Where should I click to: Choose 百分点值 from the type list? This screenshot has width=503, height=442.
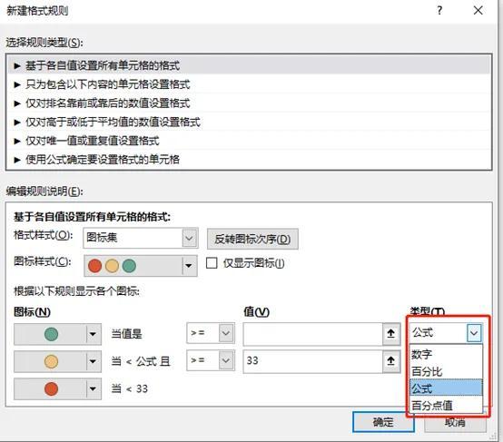(x=446, y=406)
